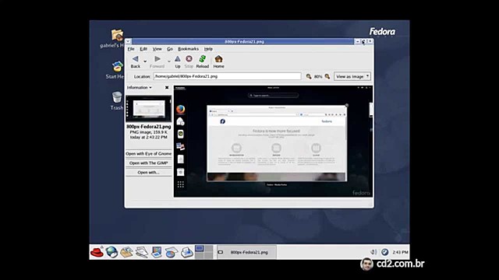Click Open with Eye of Gnome
This screenshot has width=499, height=280.
(x=149, y=154)
